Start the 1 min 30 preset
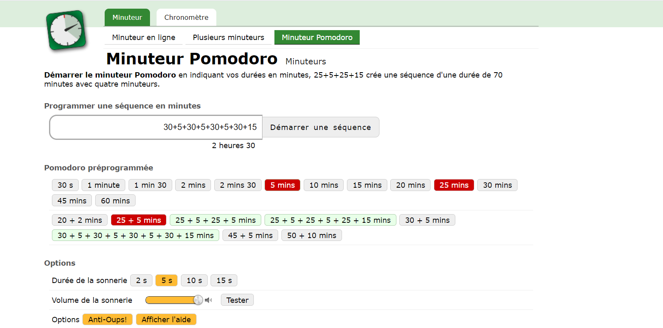Viewport: 663px width, 328px height. [150, 185]
